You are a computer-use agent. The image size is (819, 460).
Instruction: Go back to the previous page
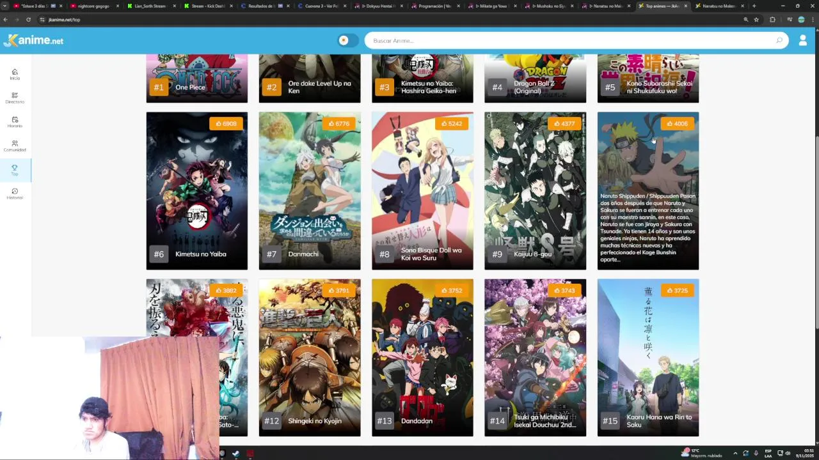pyautogui.click(x=6, y=20)
